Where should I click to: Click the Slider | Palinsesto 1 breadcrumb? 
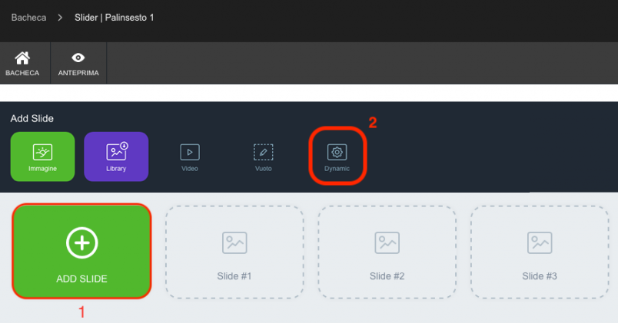point(115,18)
